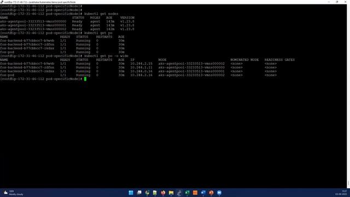Image resolution: width=350 pixels, height=197 pixels.
Task: Click IP address 10.244.2.15
Action: 141,63
